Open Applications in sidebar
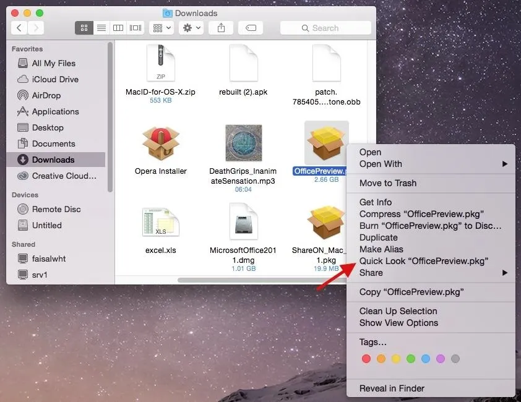521x402 pixels. click(55, 111)
